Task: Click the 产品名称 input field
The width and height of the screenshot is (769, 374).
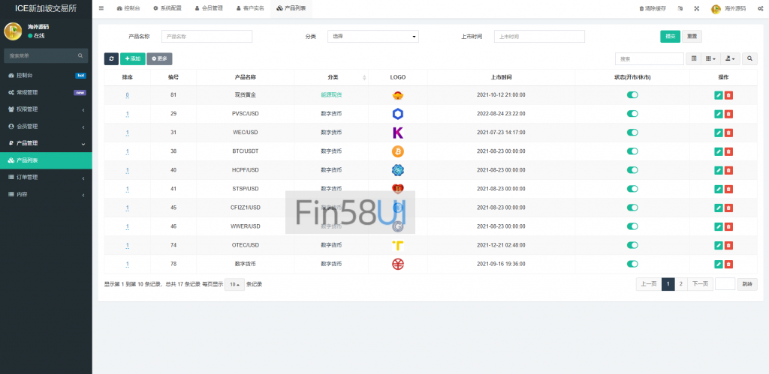Action: pyautogui.click(x=207, y=36)
